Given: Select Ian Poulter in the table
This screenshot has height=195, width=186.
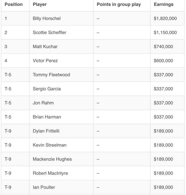Looking at the screenshot, I should pyautogui.click(x=44, y=187).
